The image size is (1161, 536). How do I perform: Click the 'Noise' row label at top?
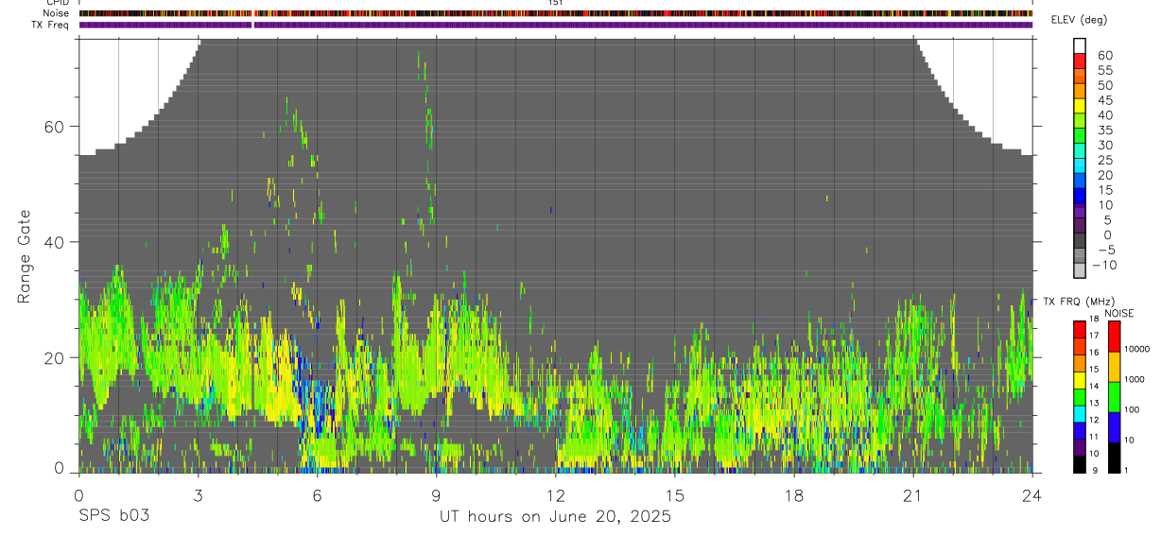coord(57,13)
